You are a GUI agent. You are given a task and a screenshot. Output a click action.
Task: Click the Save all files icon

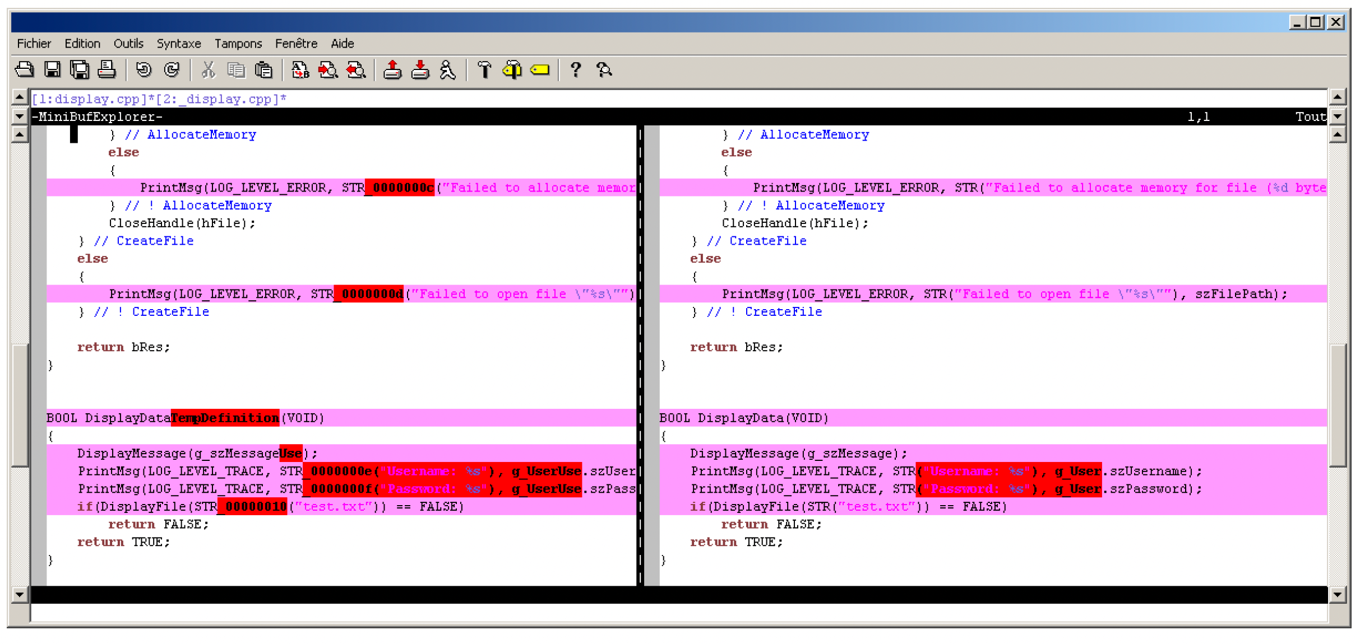[80, 70]
